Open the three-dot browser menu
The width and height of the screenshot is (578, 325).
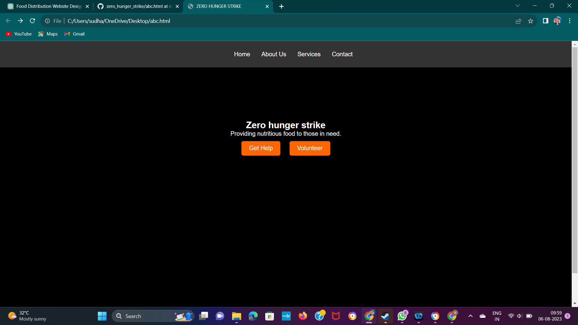(x=570, y=21)
